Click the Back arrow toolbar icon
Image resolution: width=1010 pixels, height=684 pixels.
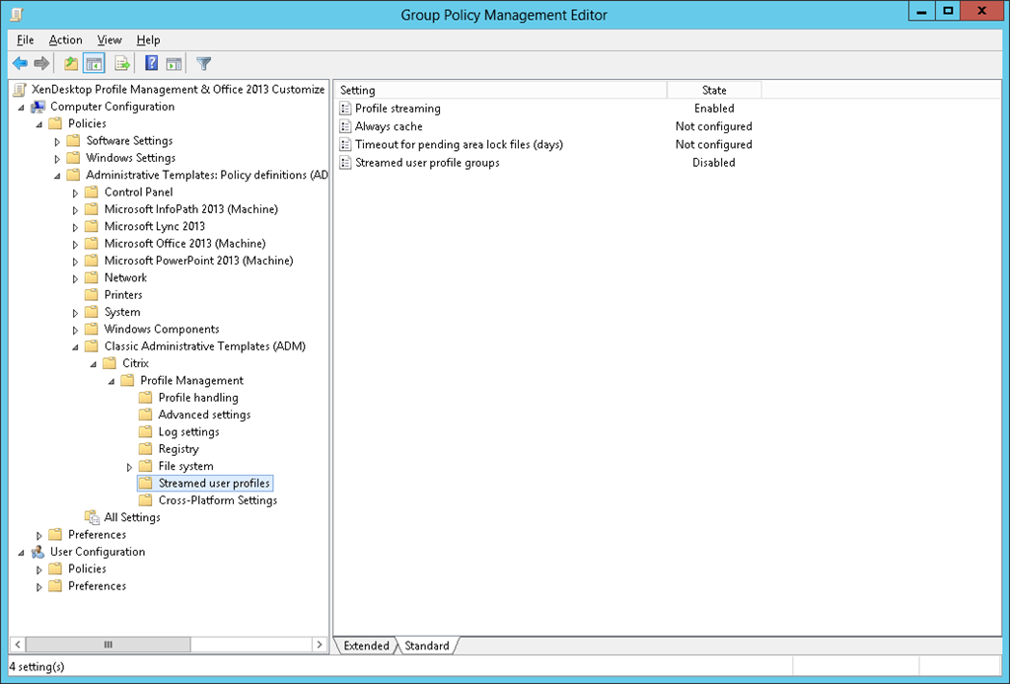tap(20, 64)
